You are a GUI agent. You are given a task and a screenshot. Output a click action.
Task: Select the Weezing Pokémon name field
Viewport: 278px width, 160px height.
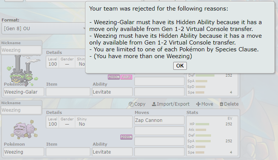click(24, 152)
